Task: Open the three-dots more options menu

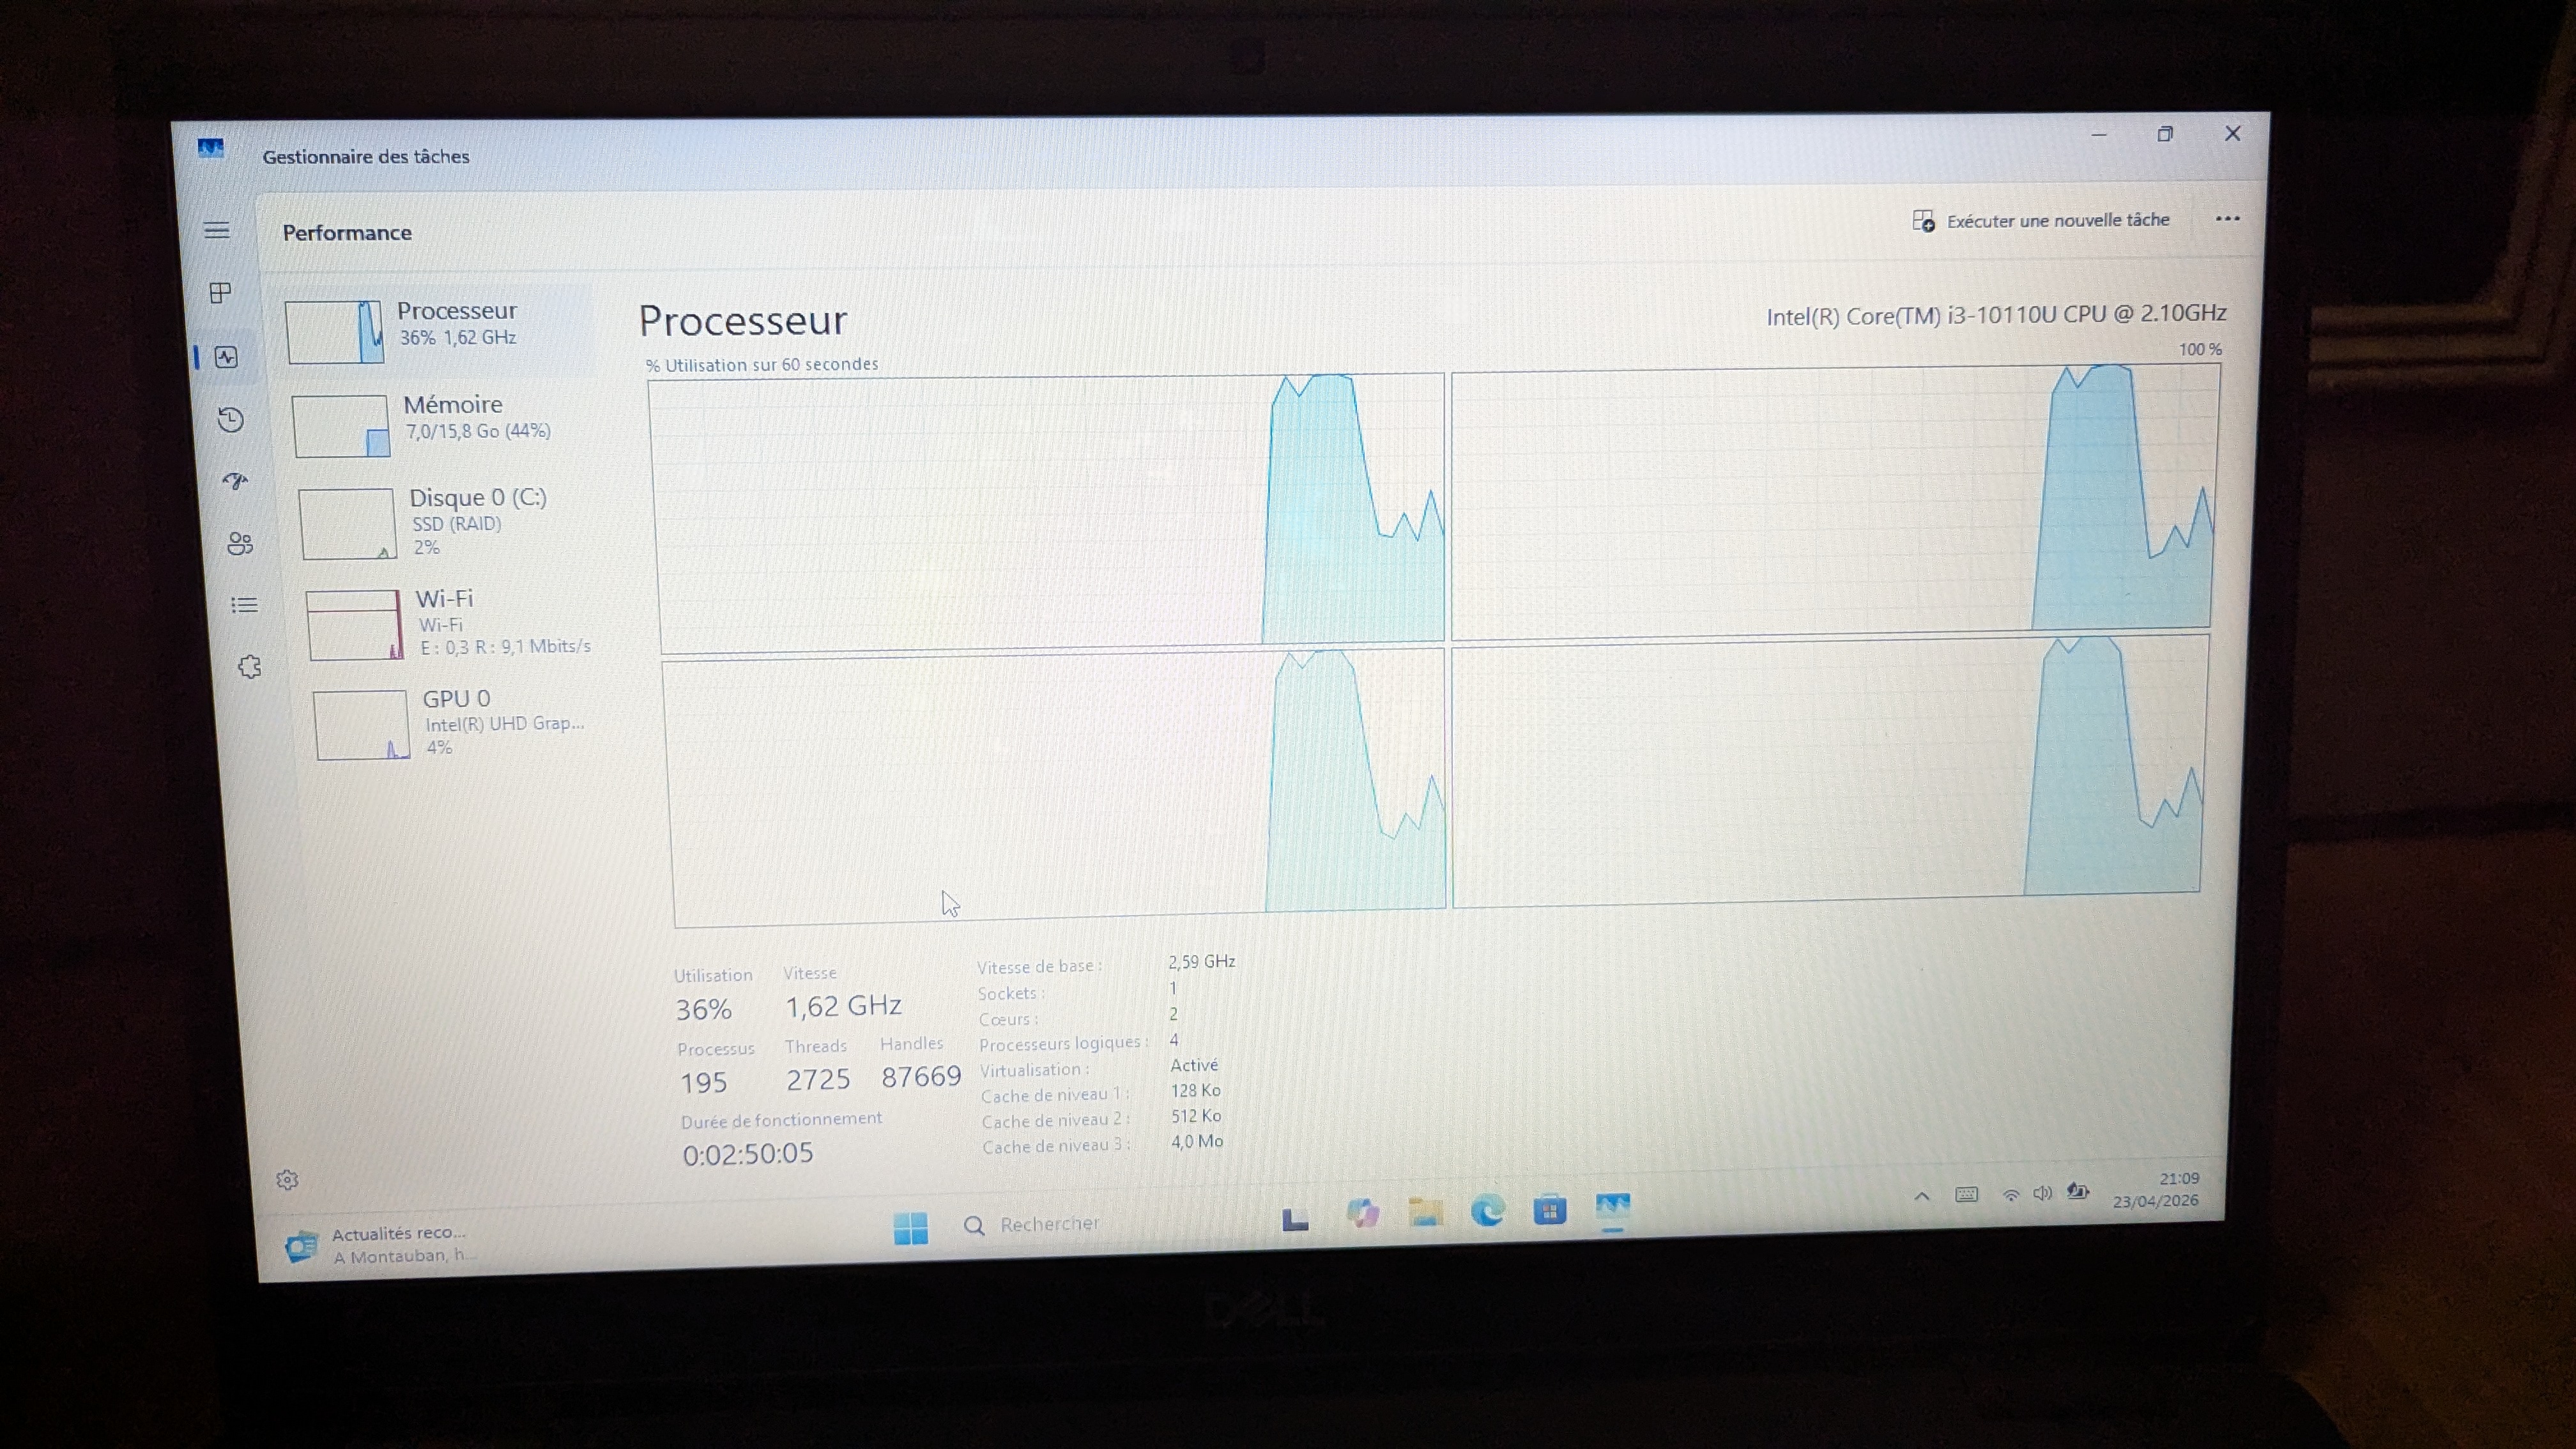Action: [2227, 219]
